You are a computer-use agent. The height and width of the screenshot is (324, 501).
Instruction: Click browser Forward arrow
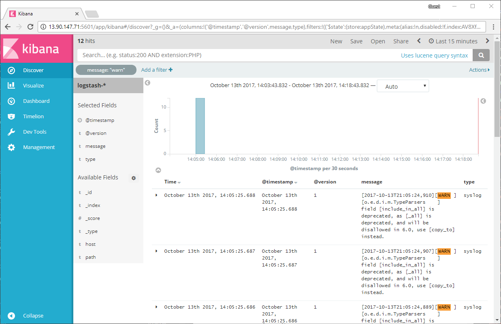coord(19,27)
